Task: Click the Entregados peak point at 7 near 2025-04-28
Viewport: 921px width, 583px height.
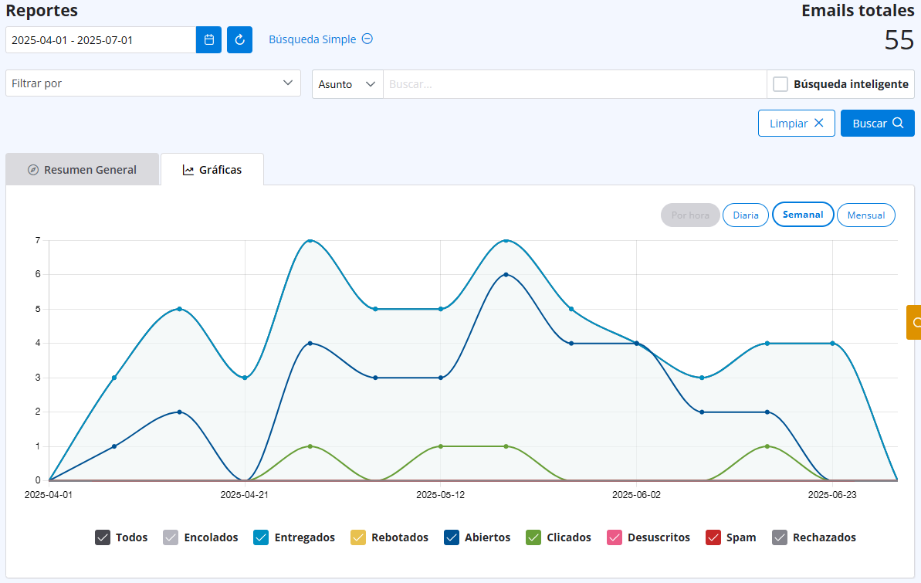Action: [x=310, y=240]
